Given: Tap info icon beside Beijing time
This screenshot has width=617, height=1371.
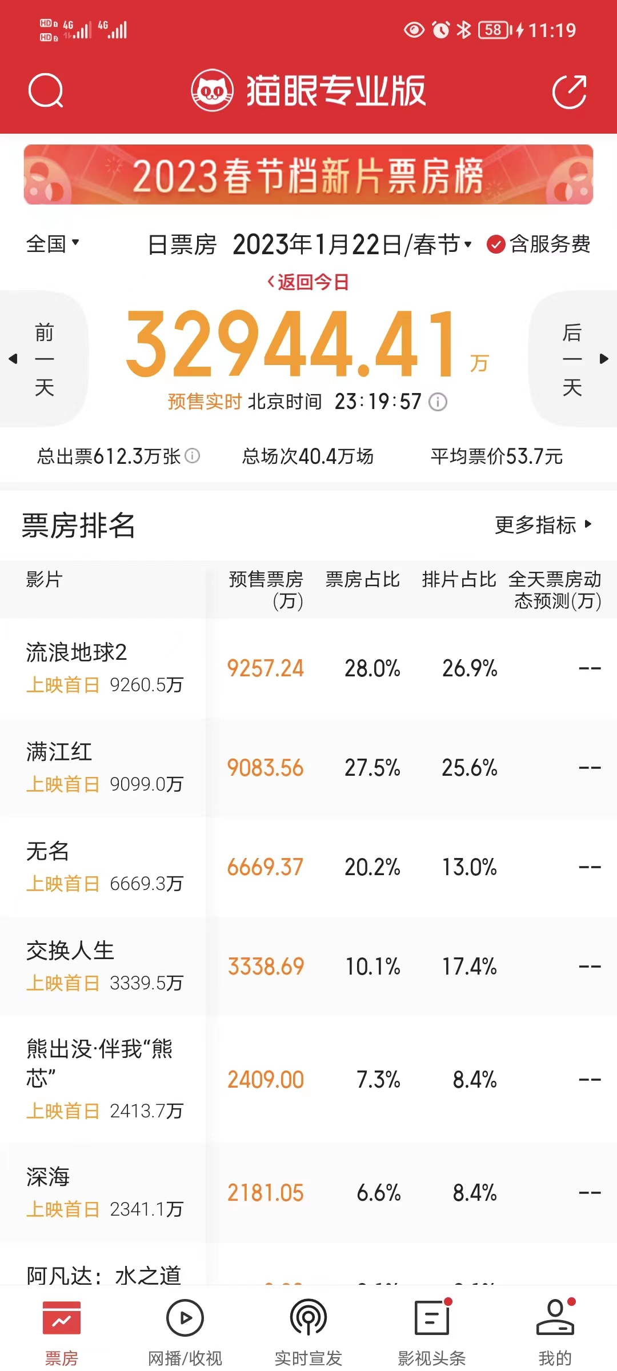Looking at the screenshot, I should tap(438, 402).
